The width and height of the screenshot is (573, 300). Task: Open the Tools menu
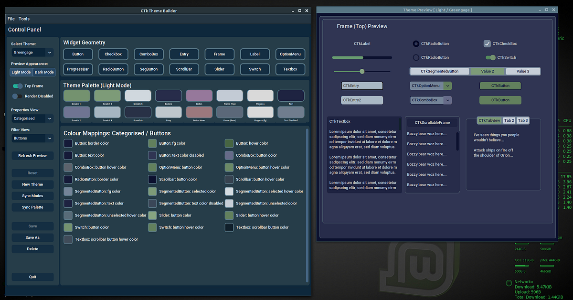point(24,19)
